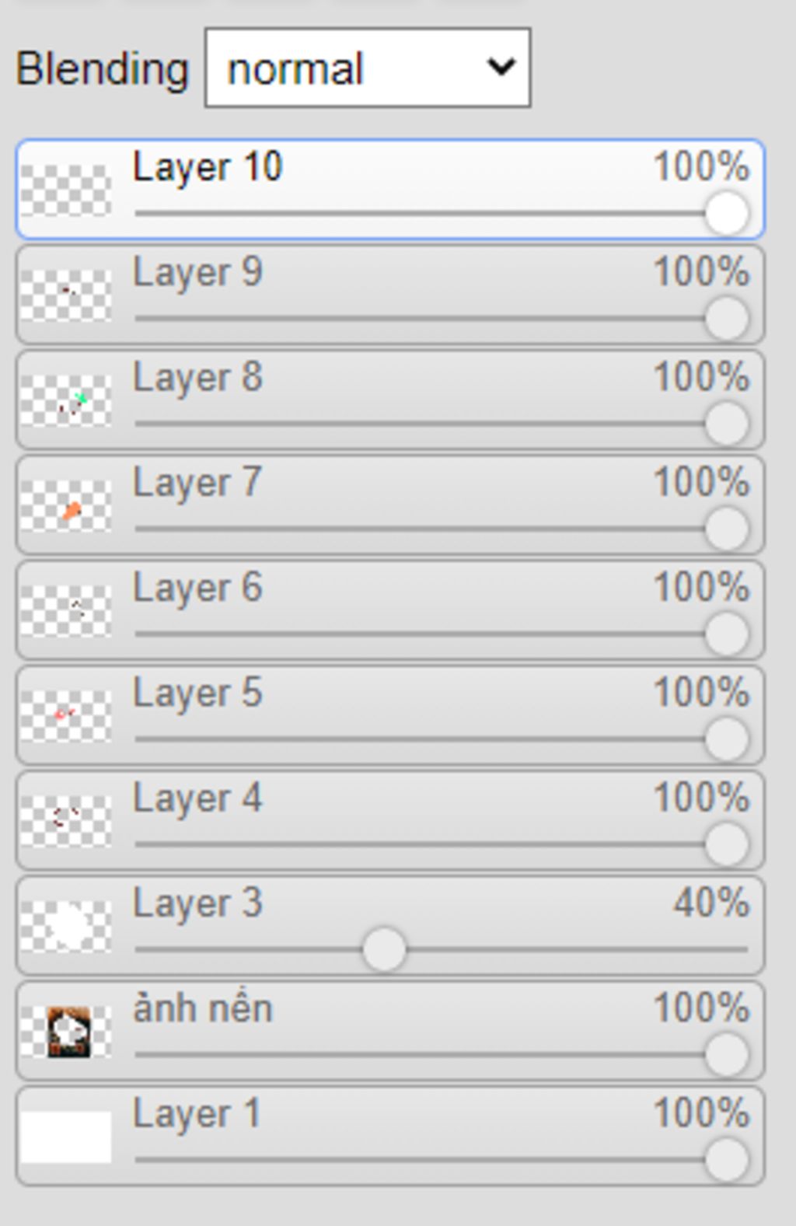Viewport: 796px width, 1226px height.
Task: Click the Layer 10 opacity slider handle
Action: (x=727, y=213)
